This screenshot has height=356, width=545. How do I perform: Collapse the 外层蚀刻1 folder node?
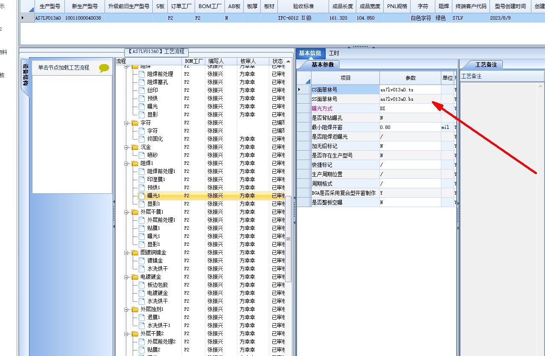pos(126,309)
